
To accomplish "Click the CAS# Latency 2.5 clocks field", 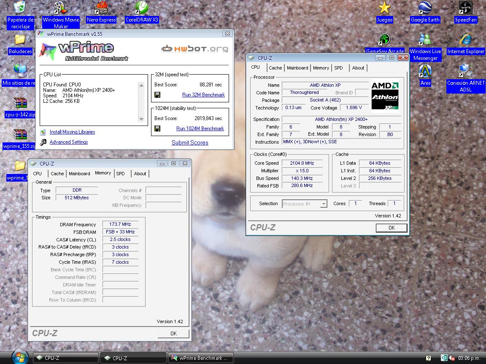I will (120, 240).
